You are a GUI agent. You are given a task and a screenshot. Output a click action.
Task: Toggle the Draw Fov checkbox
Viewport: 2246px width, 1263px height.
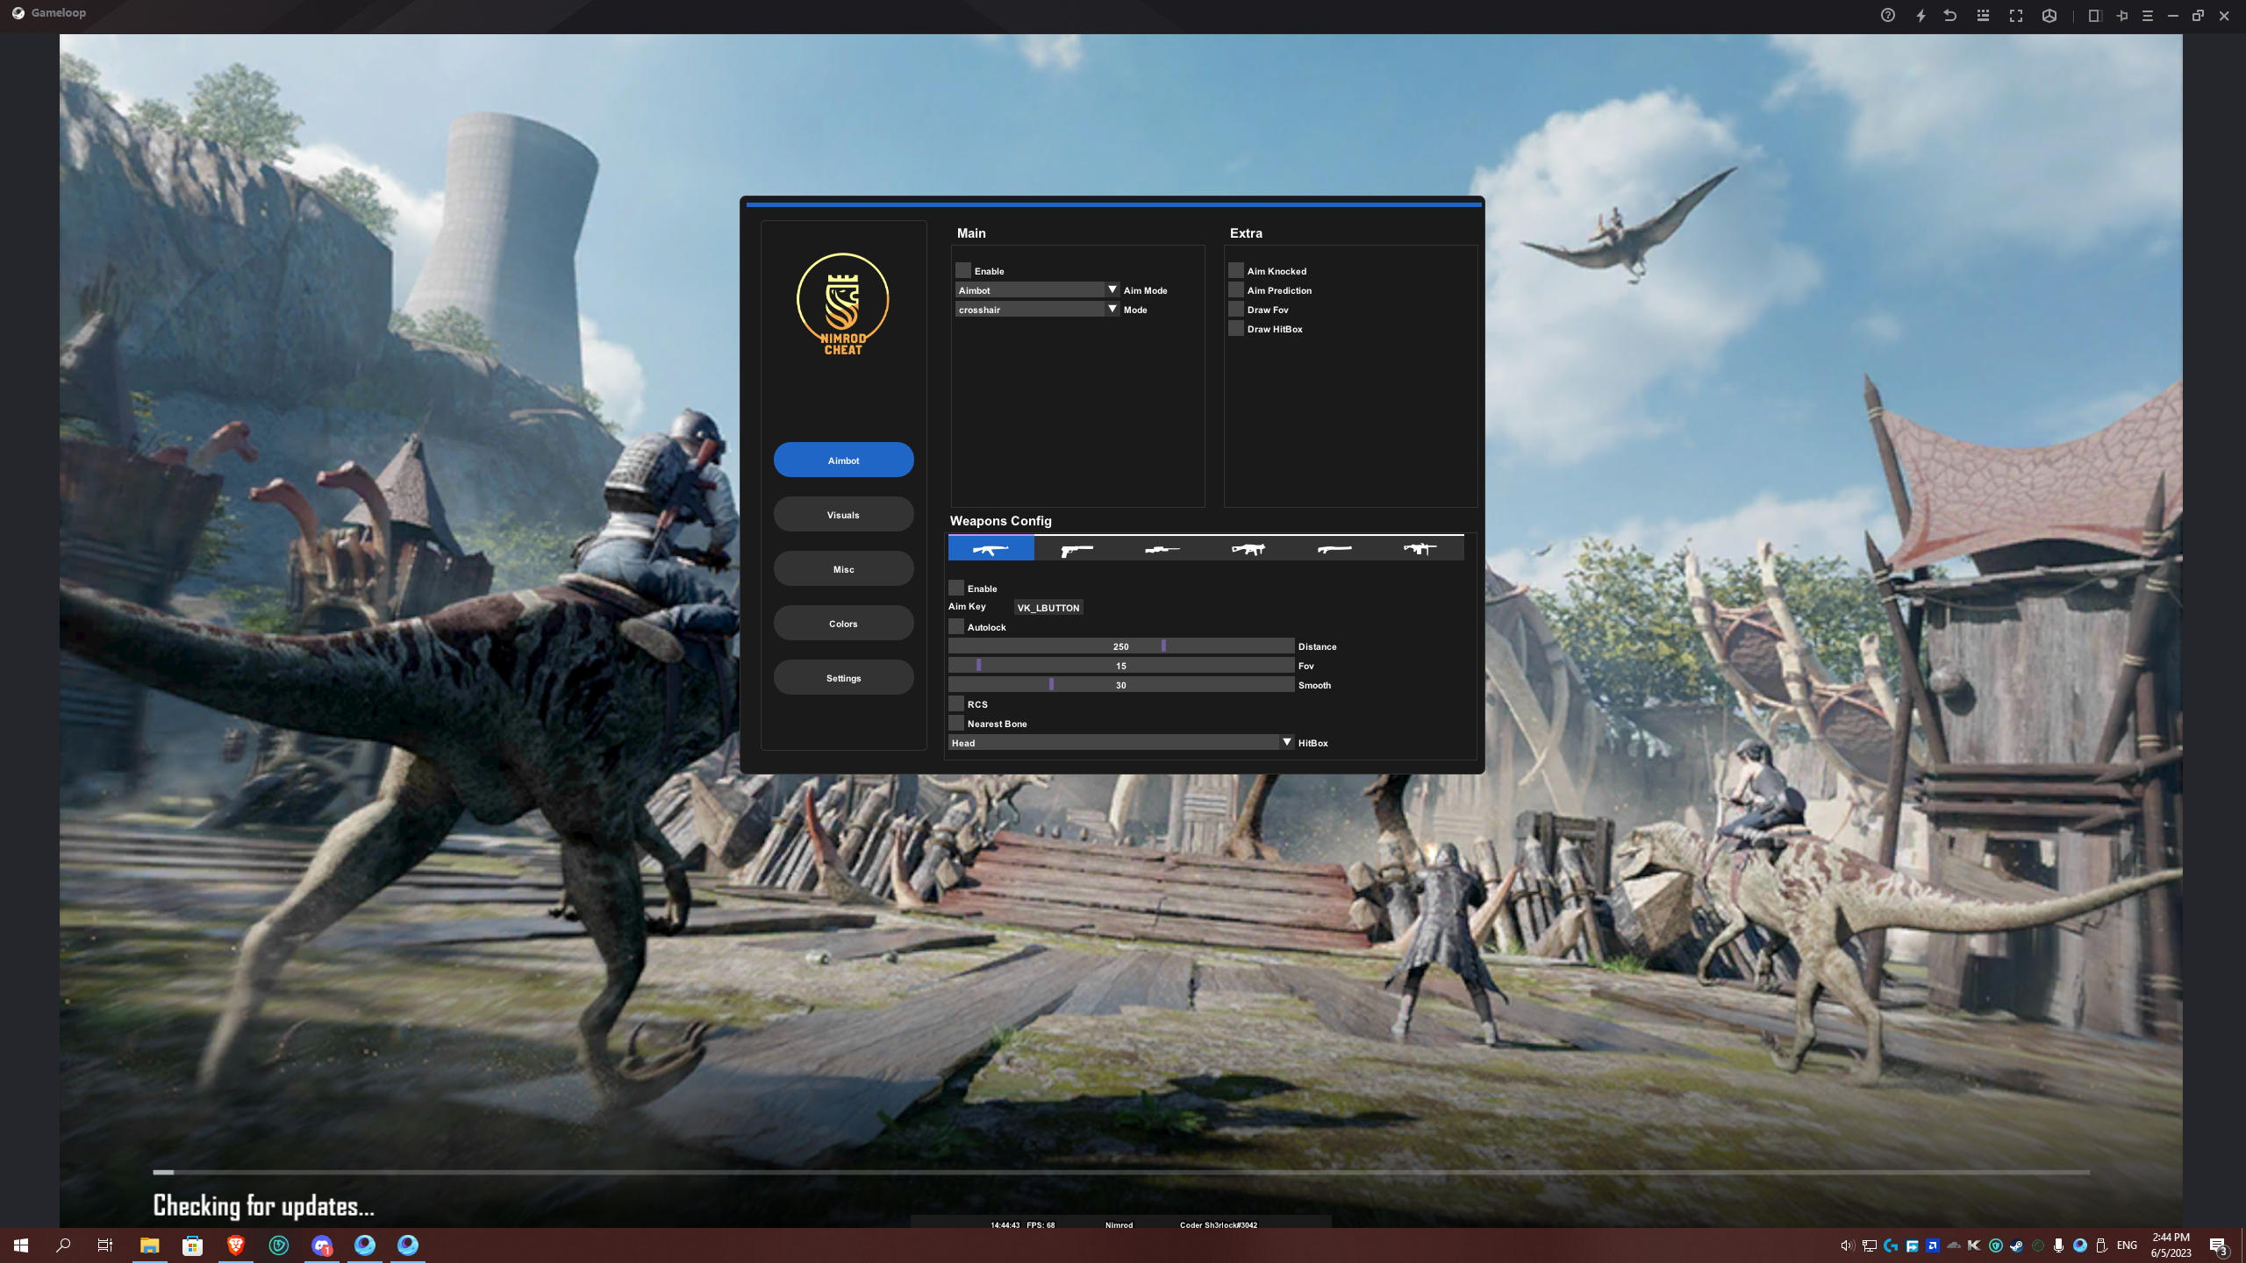click(1236, 309)
